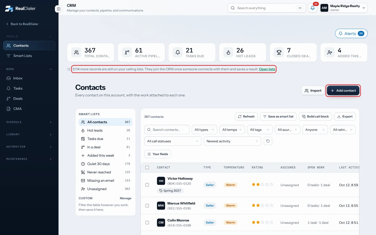Click into the Search contacts field
376x235 pixels.
(x=167, y=130)
